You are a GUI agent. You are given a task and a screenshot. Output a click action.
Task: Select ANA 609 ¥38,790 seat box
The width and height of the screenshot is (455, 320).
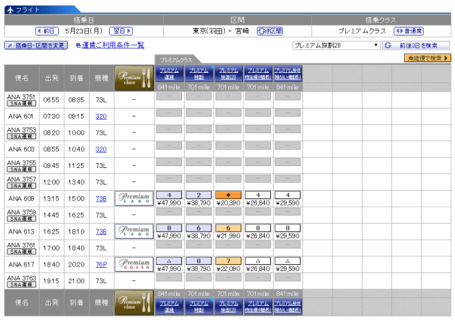(199, 195)
